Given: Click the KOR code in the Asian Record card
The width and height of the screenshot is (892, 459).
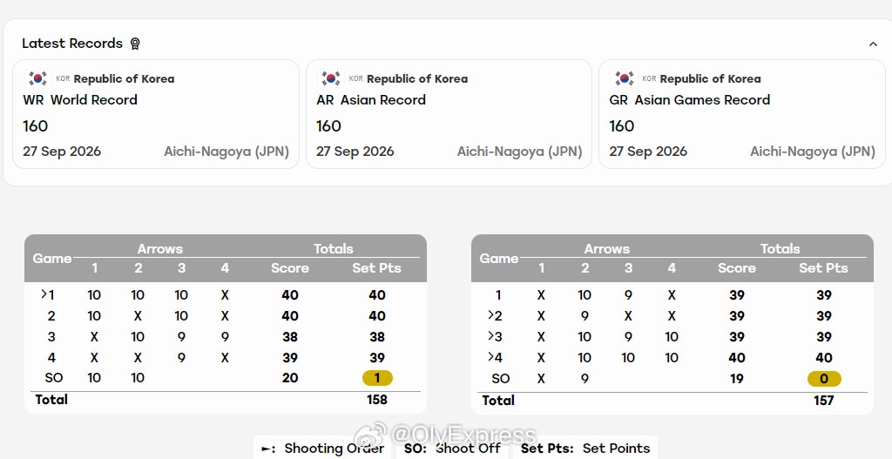Looking at the screenshot, I should [355, 79].
